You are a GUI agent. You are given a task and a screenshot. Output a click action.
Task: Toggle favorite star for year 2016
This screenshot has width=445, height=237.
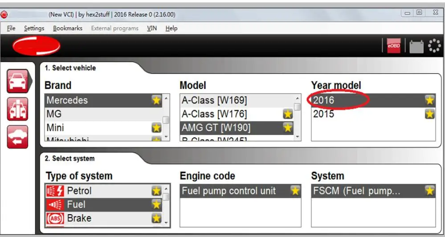coord(430,100)
